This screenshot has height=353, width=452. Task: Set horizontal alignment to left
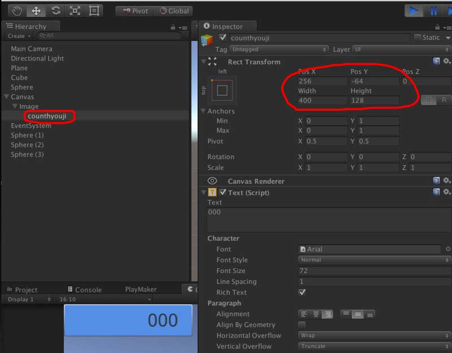click(x=304, y=314)
